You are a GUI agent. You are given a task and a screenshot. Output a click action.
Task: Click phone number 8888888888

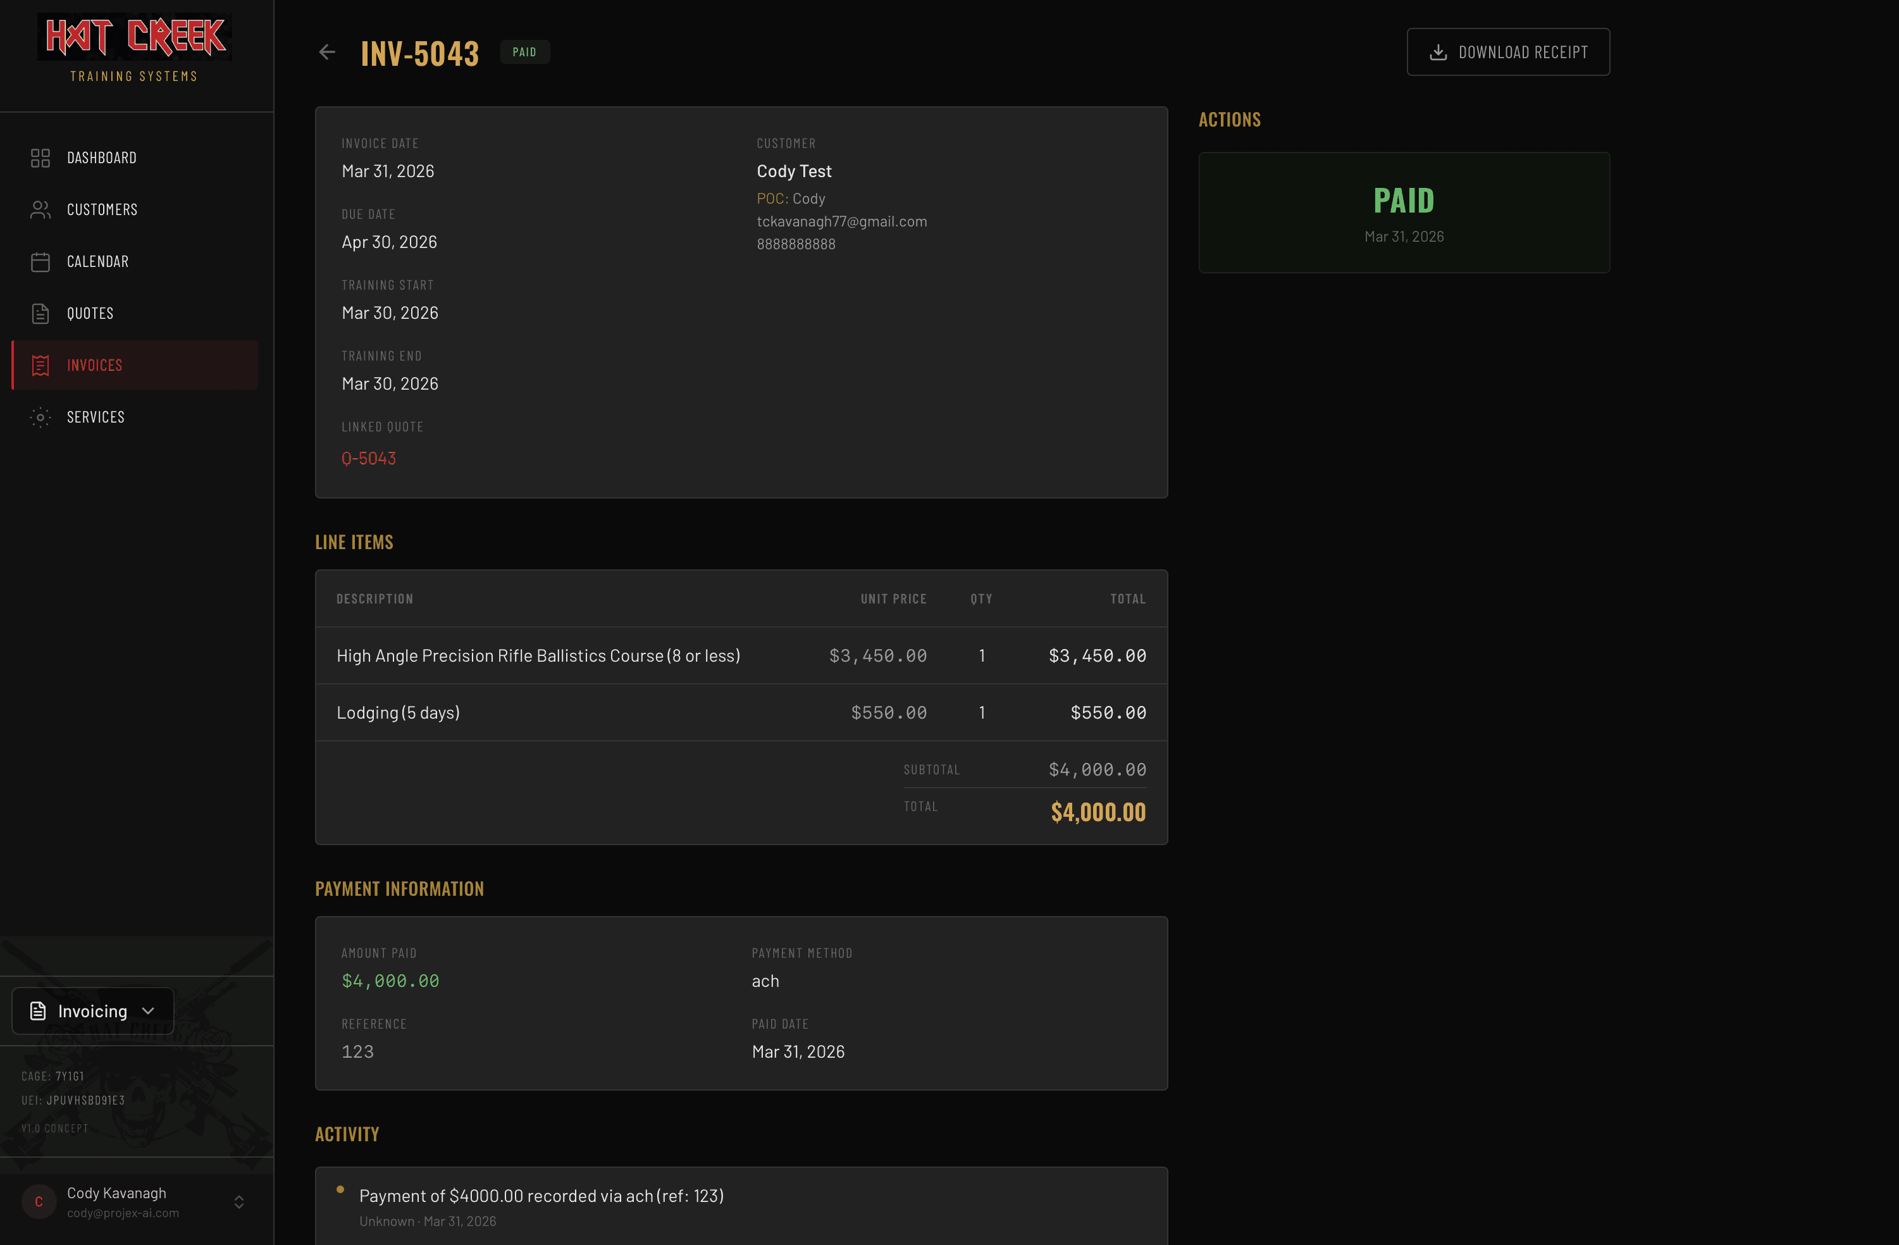(796, 245)
